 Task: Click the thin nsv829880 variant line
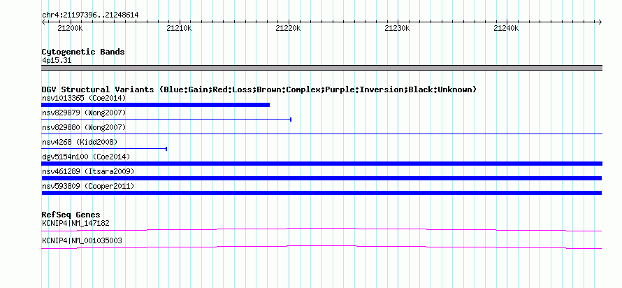(x=321, y=134)
